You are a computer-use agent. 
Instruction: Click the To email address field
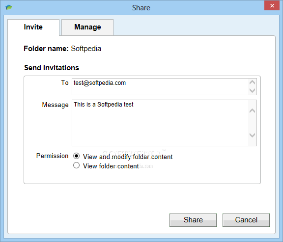coord(164,86)
